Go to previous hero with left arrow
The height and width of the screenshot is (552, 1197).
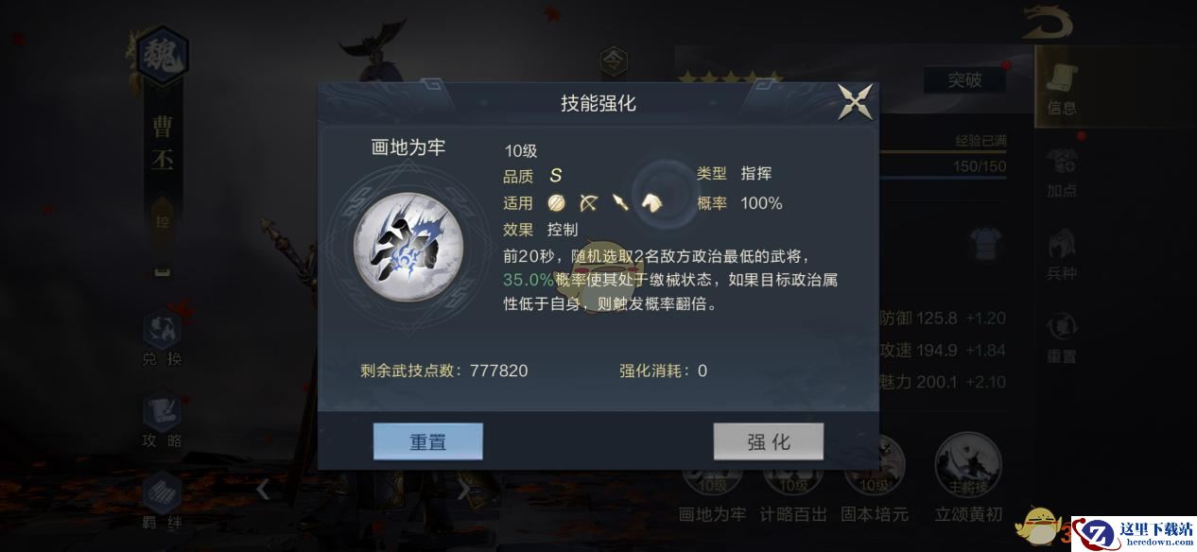[x=264, y=490]
